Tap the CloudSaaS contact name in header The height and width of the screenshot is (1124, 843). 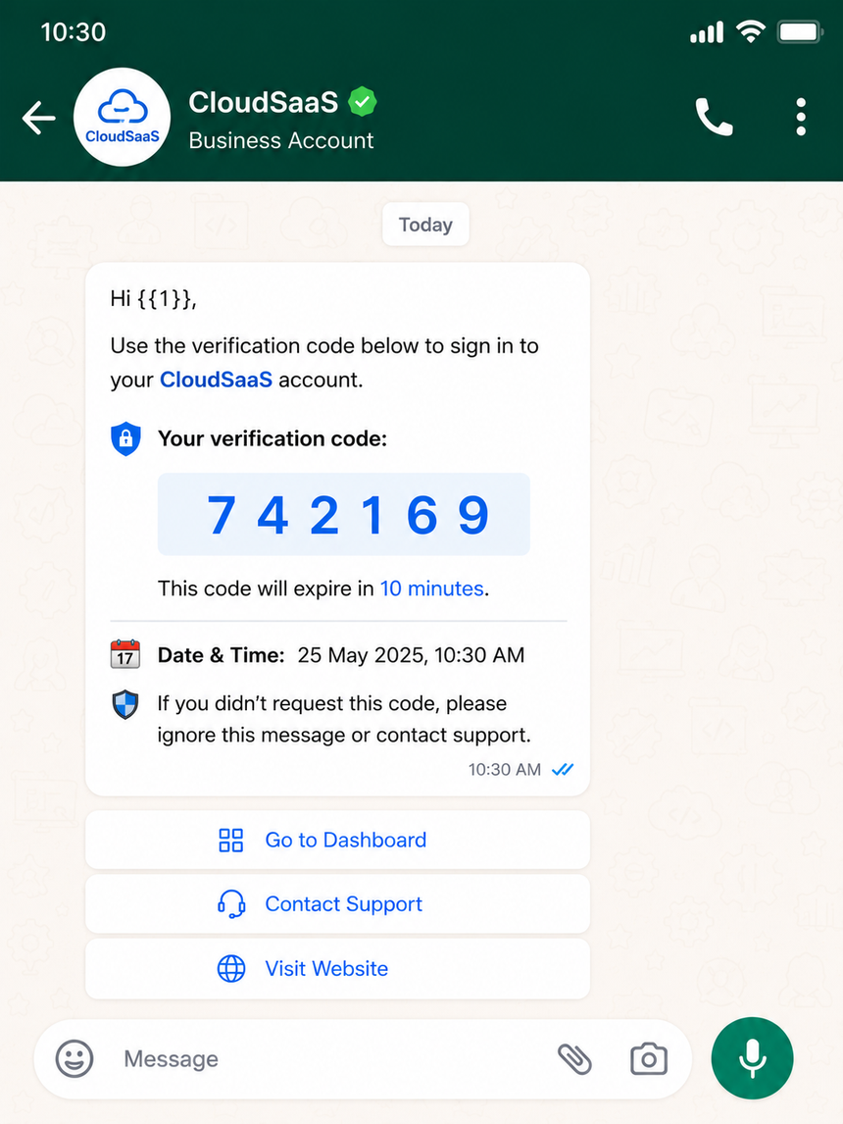[263, 103]
